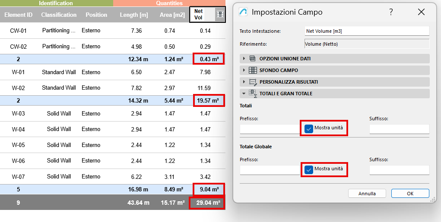
Task: Click the Annulla button
Action: click(367, 194)
